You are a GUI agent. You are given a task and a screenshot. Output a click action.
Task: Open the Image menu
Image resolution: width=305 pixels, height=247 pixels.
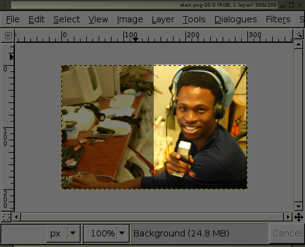(x=130, y=19)
